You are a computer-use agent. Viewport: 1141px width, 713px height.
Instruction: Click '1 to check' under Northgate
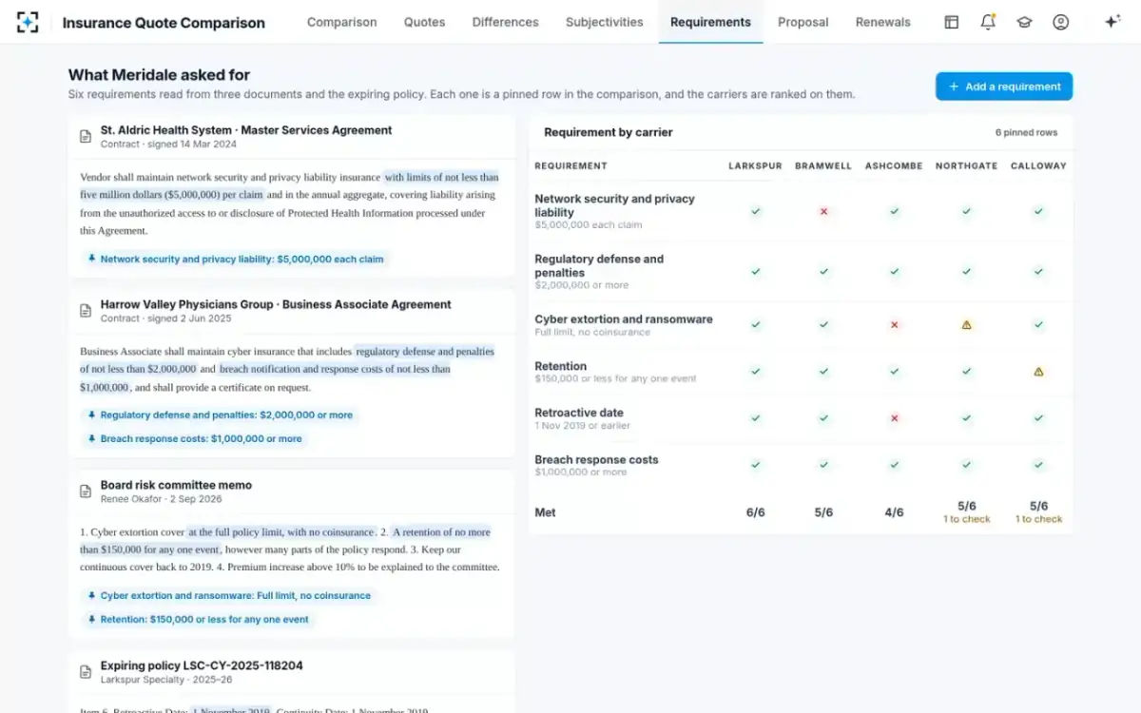tap(966, 519)
